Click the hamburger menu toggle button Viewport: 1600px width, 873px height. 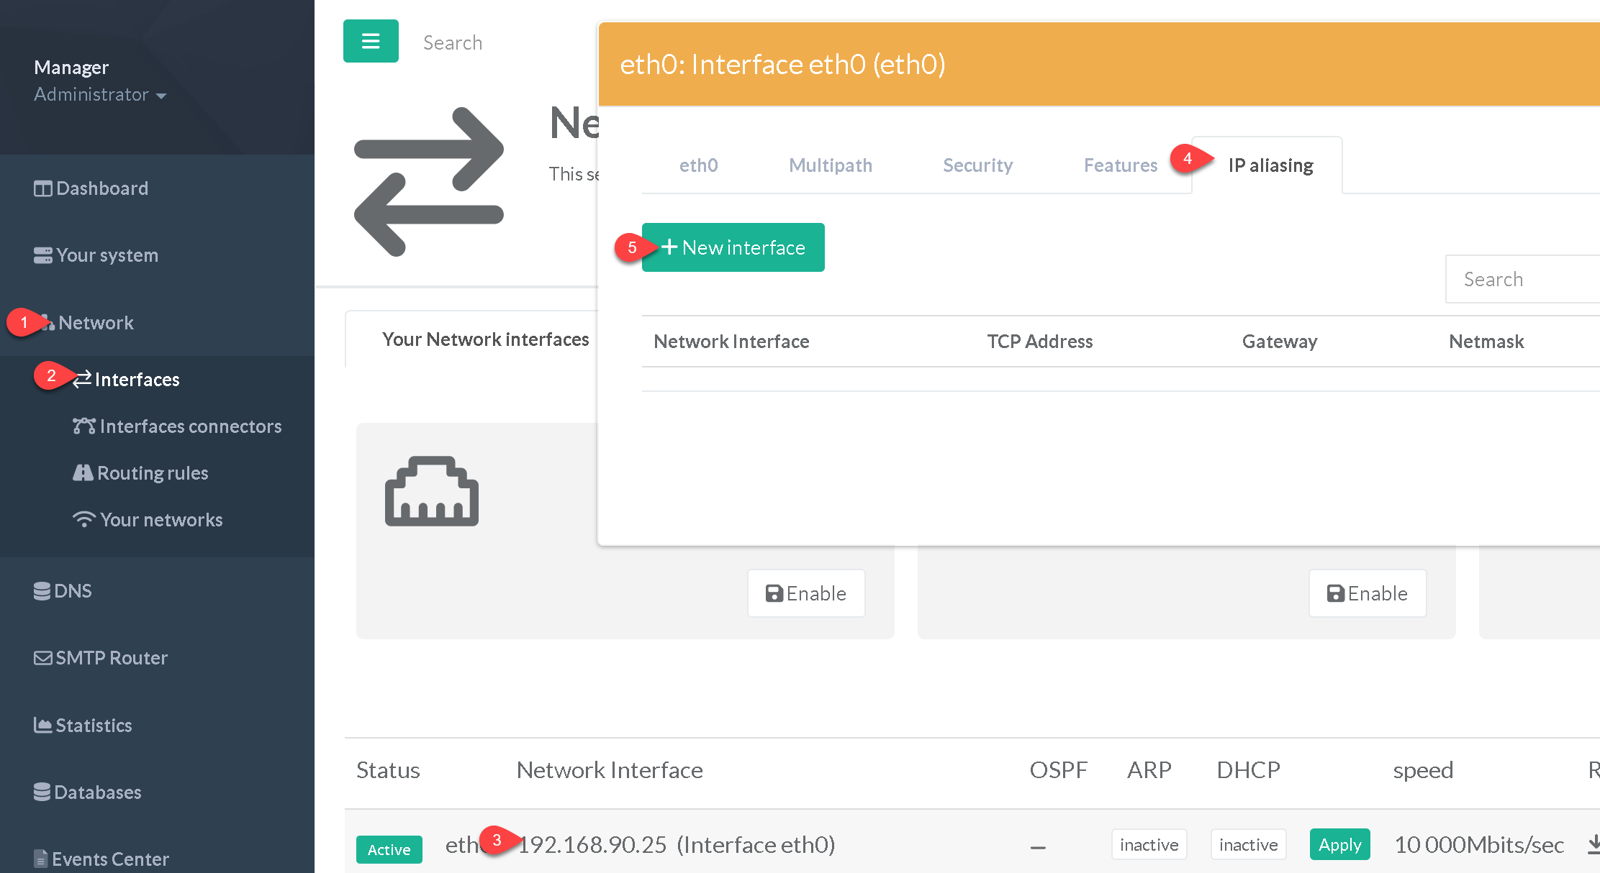coord(371,41)
